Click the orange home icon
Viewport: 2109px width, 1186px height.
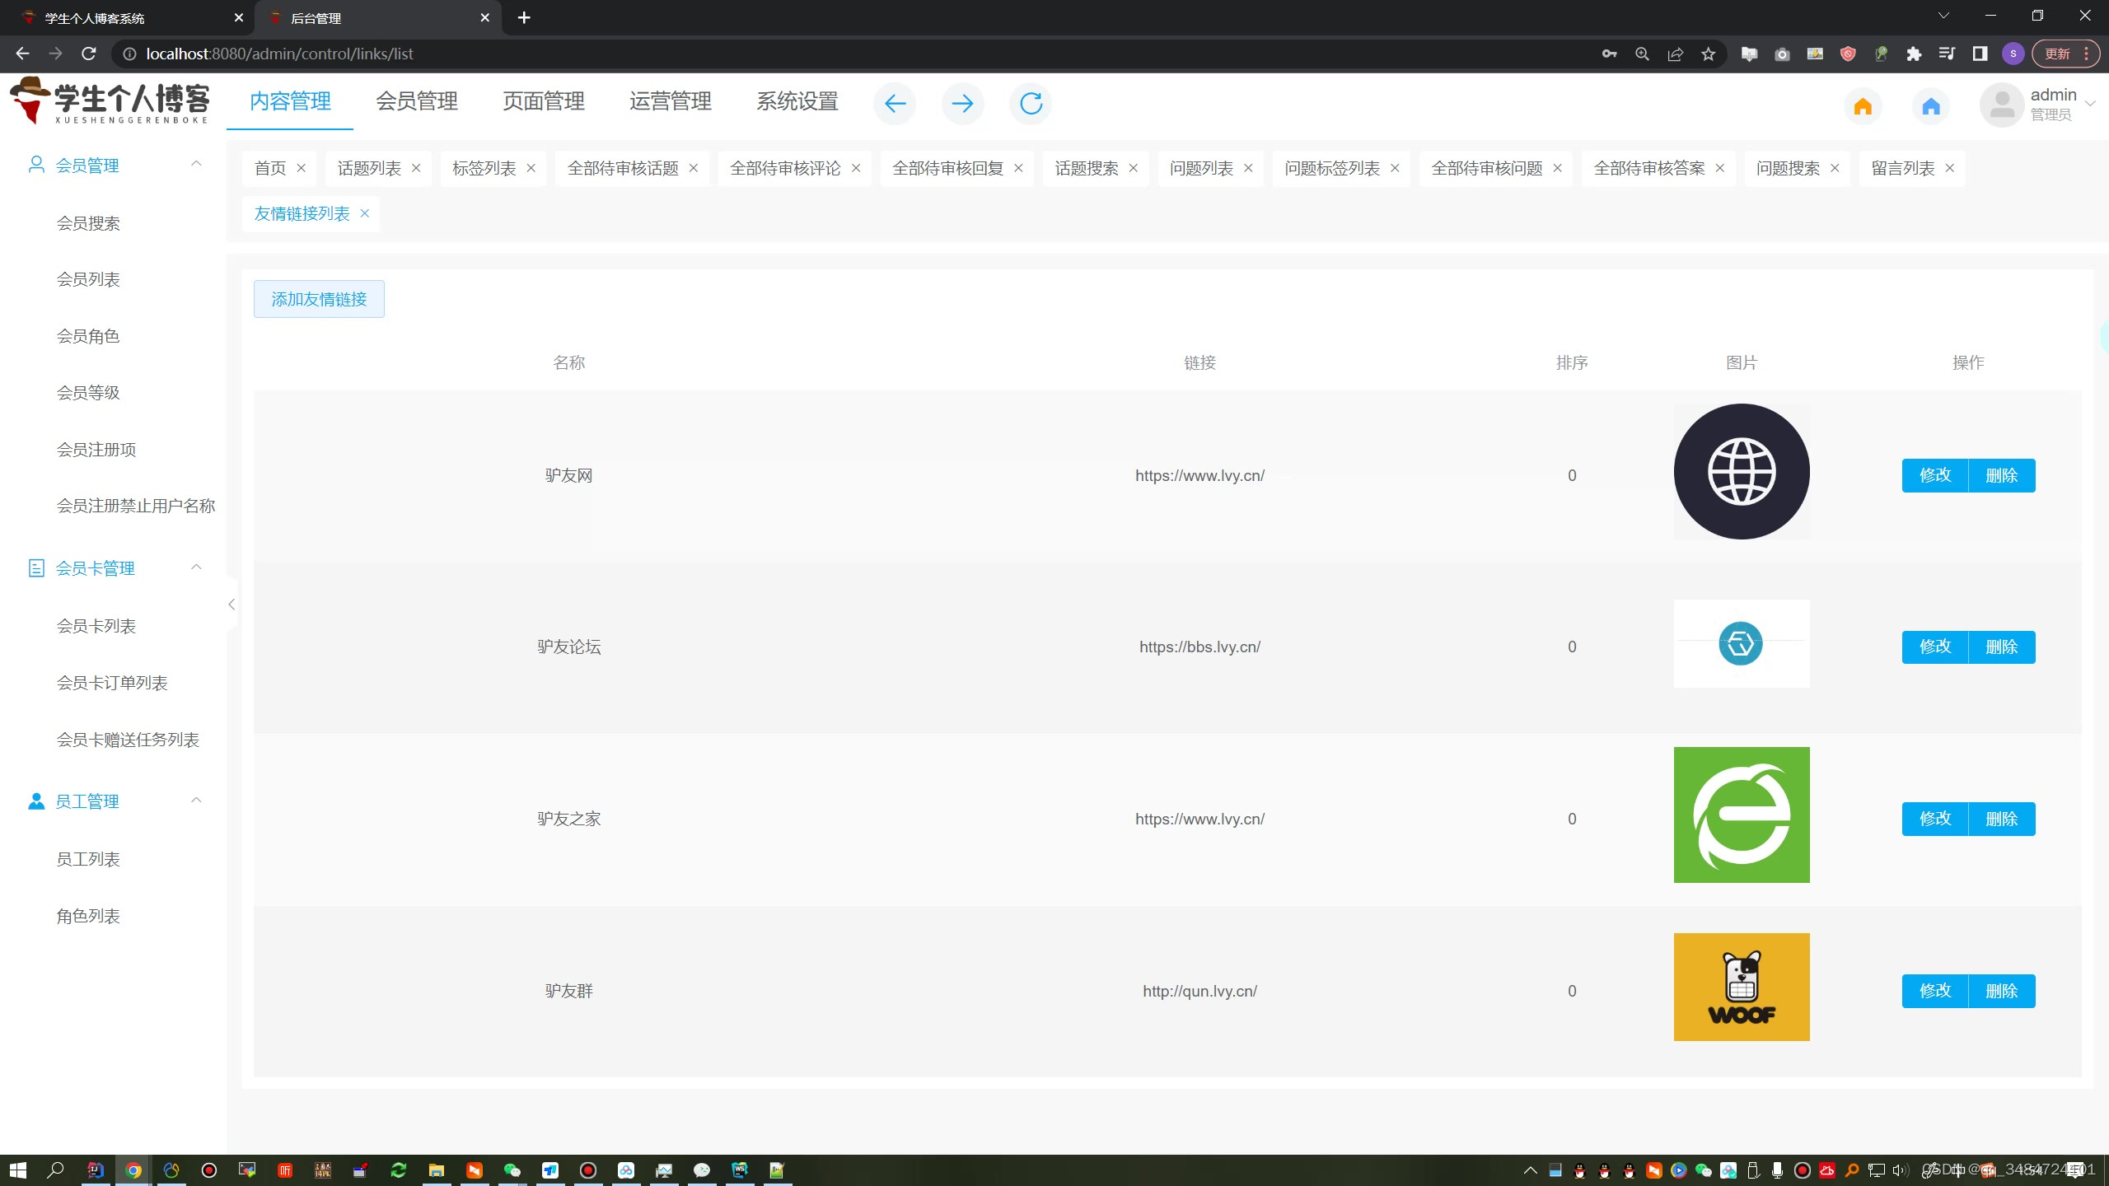point(1863,106)
